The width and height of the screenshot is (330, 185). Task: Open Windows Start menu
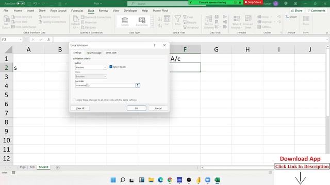coord(113,180)
